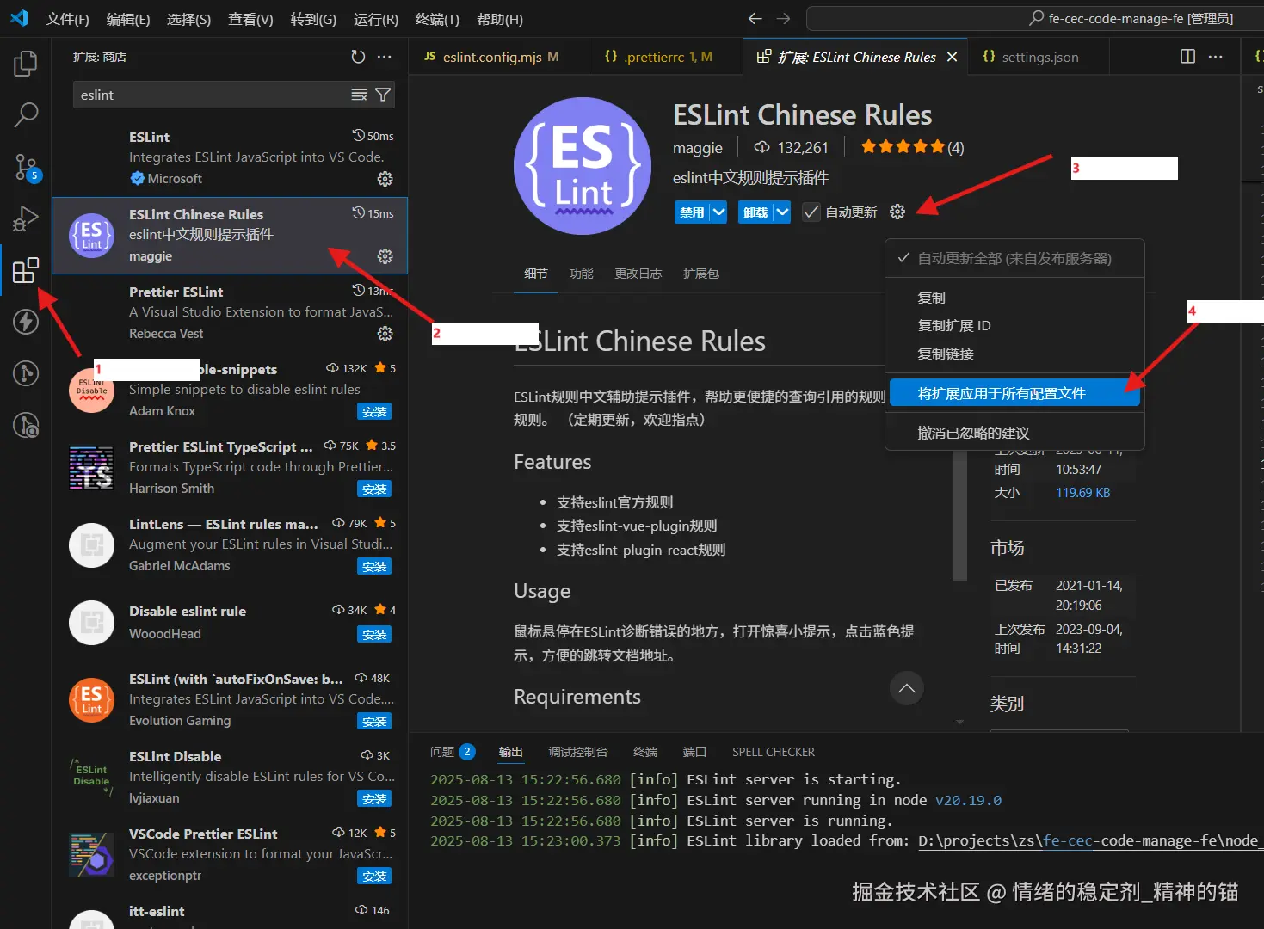Click the 禁用 disable button
This screenshot has height=929, width=1264.
coord(692,212)
